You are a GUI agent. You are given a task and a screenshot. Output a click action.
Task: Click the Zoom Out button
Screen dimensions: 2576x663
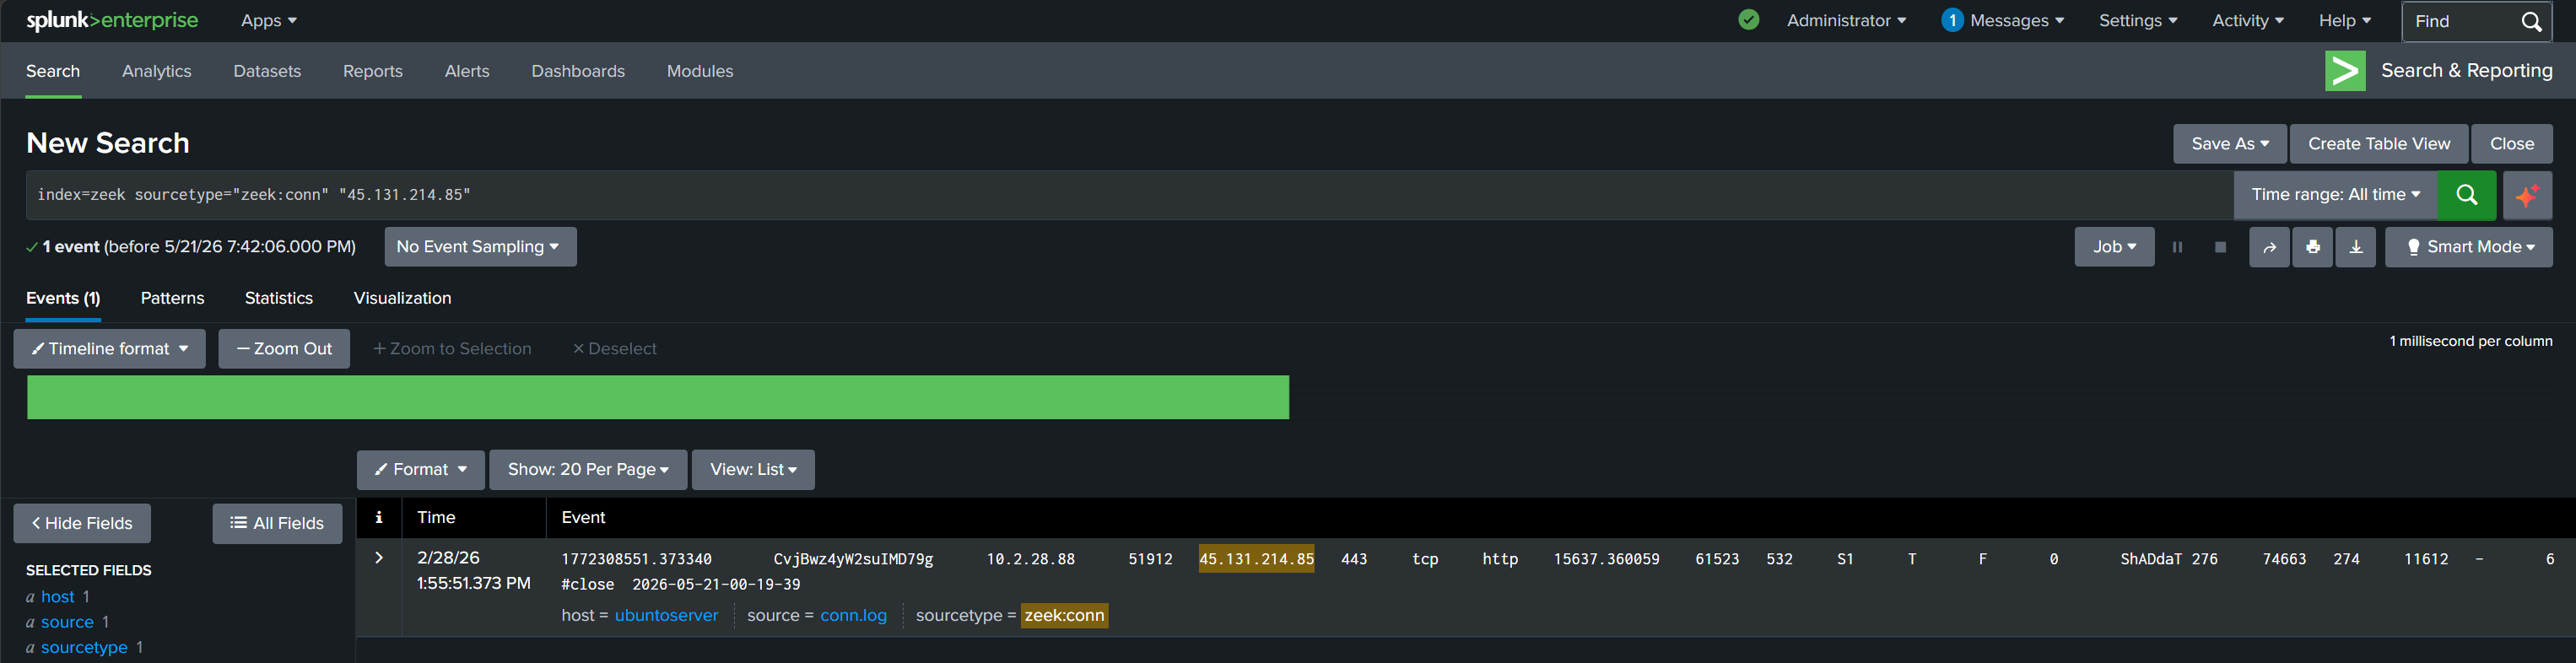(x=284, y=349)
